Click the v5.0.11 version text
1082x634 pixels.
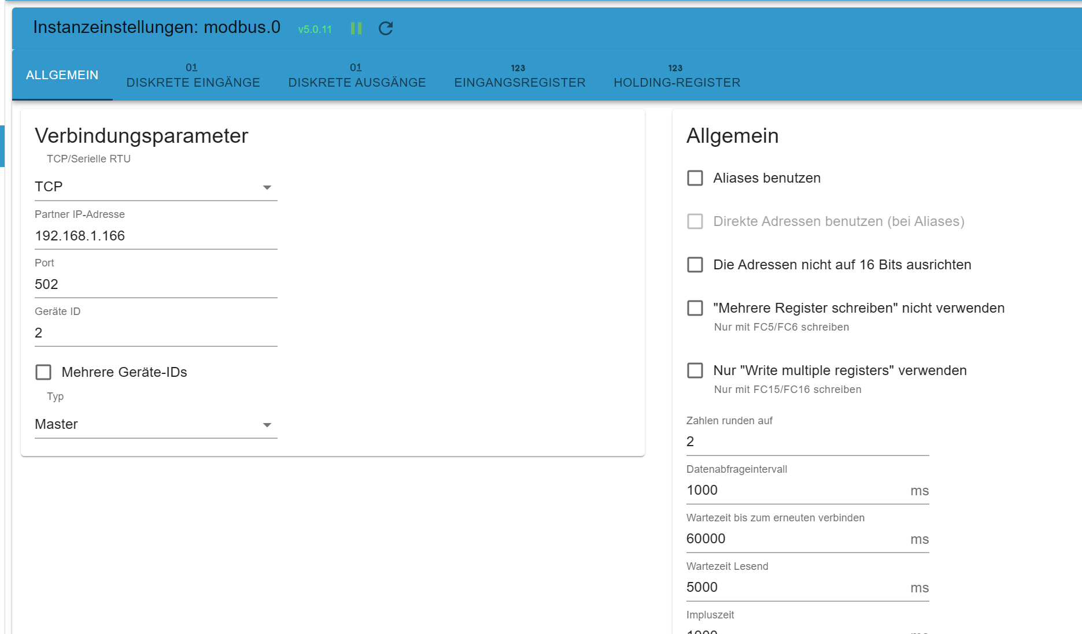coord(315,29)
